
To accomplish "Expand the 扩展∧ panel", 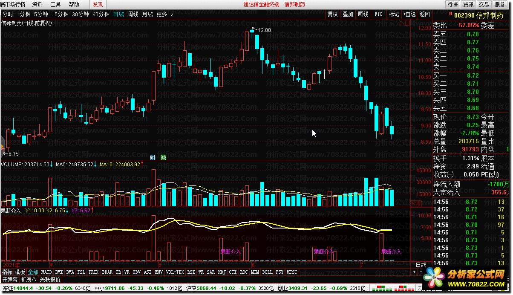I will tap(29, 280).
